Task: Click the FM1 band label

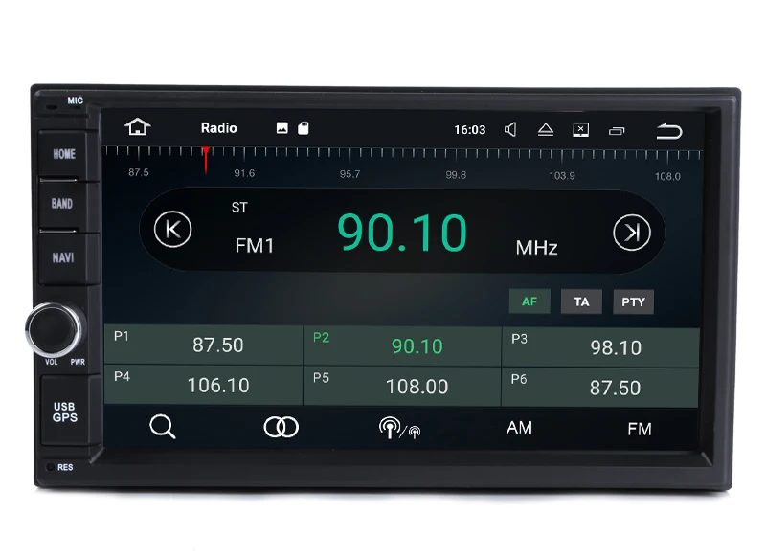Action: 255,246
